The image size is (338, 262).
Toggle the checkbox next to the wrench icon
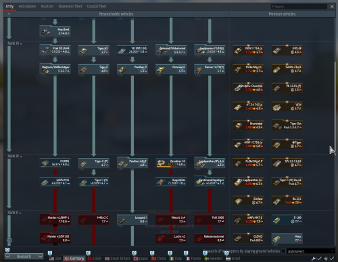point(319,259)
